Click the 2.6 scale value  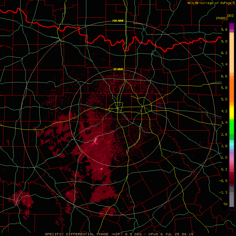[x=224, y=135]
